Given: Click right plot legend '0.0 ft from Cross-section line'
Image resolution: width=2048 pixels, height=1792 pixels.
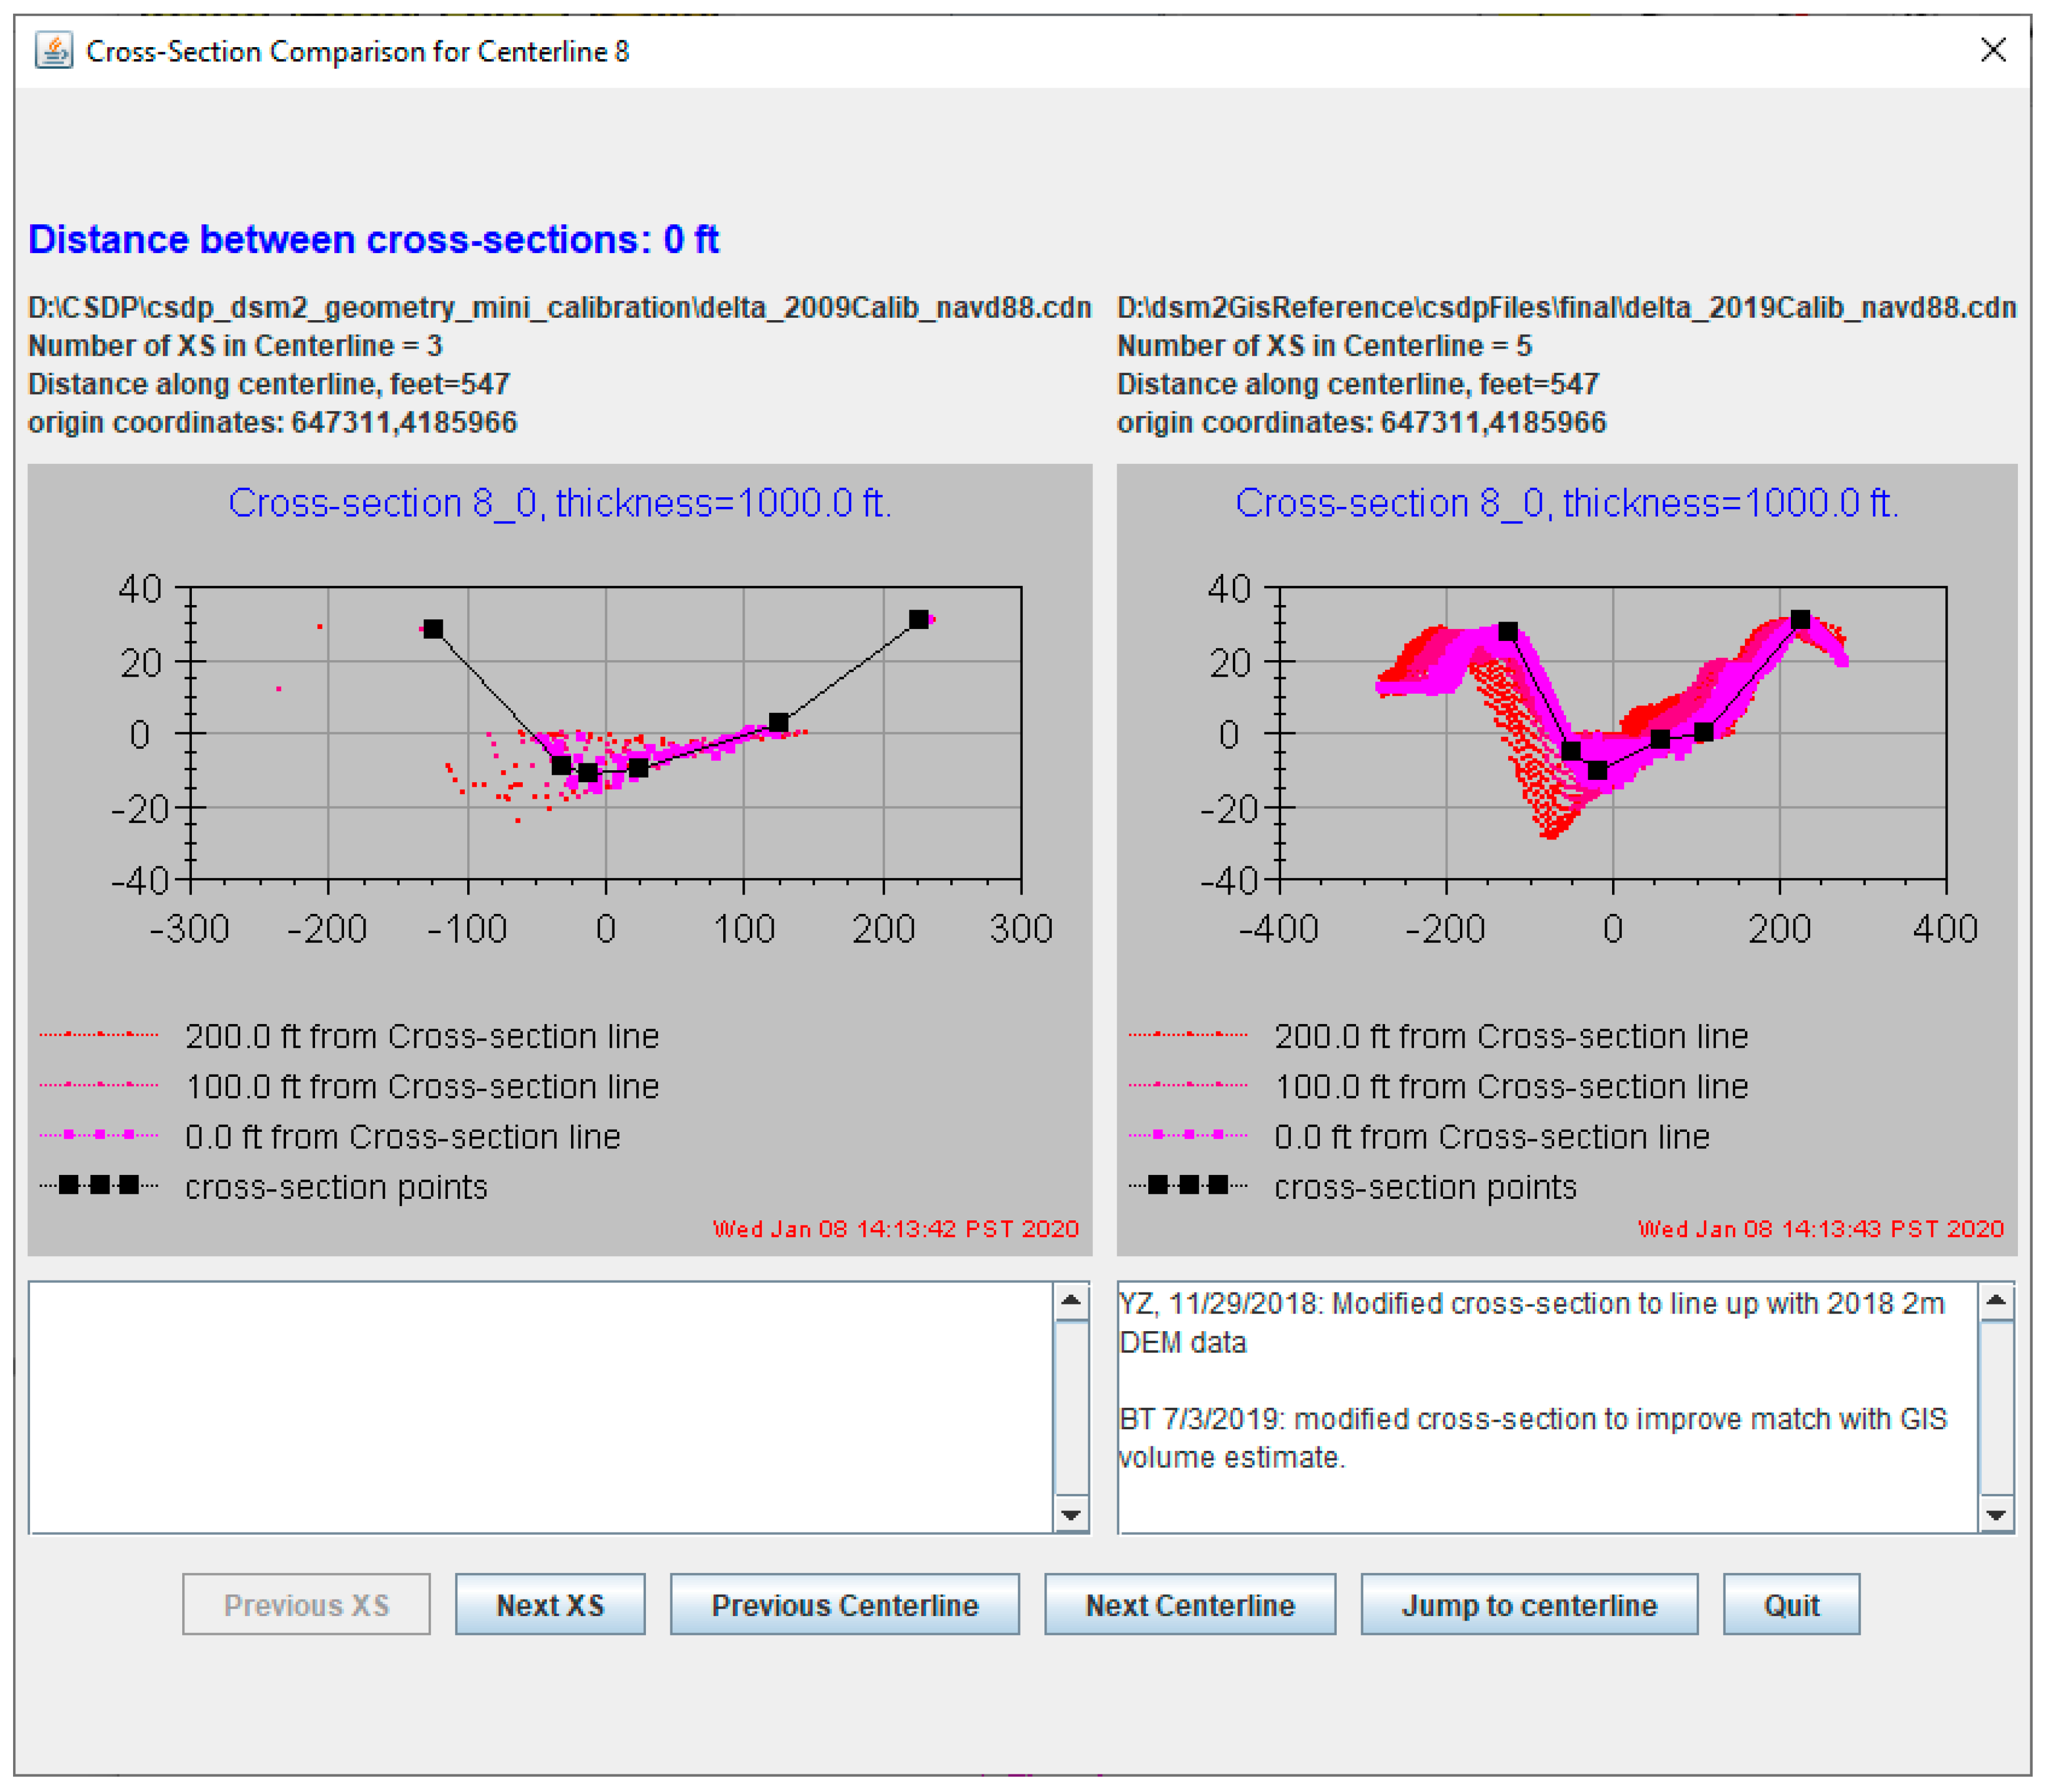Looking at the screenshot, I should click(x=1491, y=1137).
